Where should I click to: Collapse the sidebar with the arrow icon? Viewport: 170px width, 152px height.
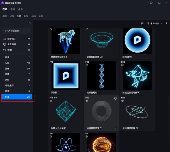tap(29, 23)
